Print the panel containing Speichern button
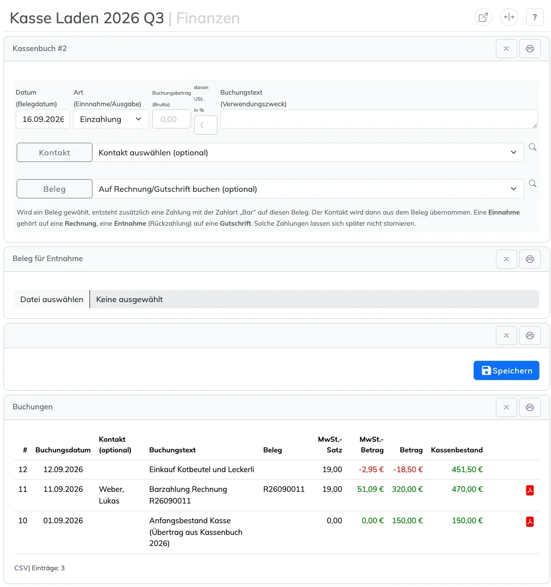551x587 pixels. tap(530, 336)
